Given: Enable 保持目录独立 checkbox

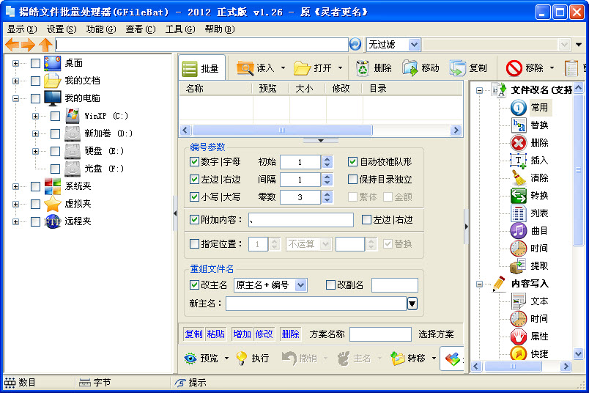Looking at the screenshot, I should point(352,180).
